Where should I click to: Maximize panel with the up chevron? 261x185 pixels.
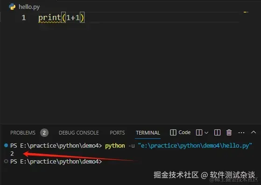254,132
